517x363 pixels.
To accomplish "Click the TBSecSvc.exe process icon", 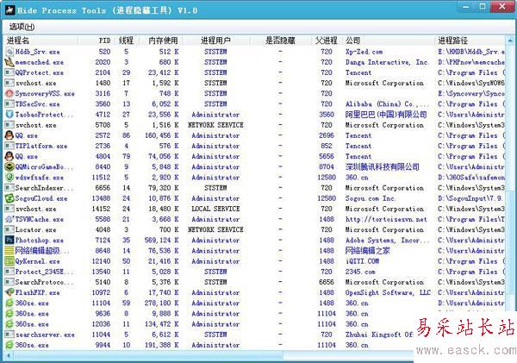I will pyautogui.click(x=9, y=104).
